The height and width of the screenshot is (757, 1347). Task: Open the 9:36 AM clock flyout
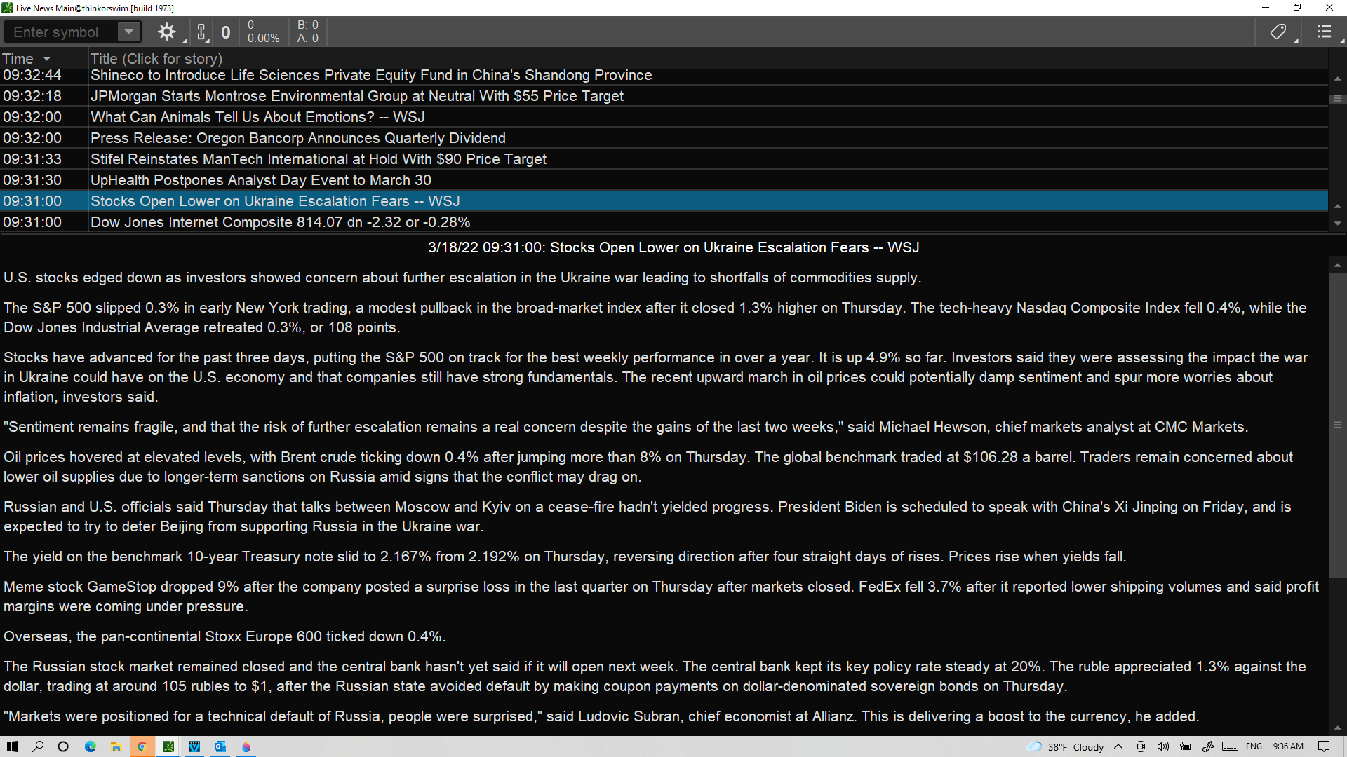click(1289, 746)
